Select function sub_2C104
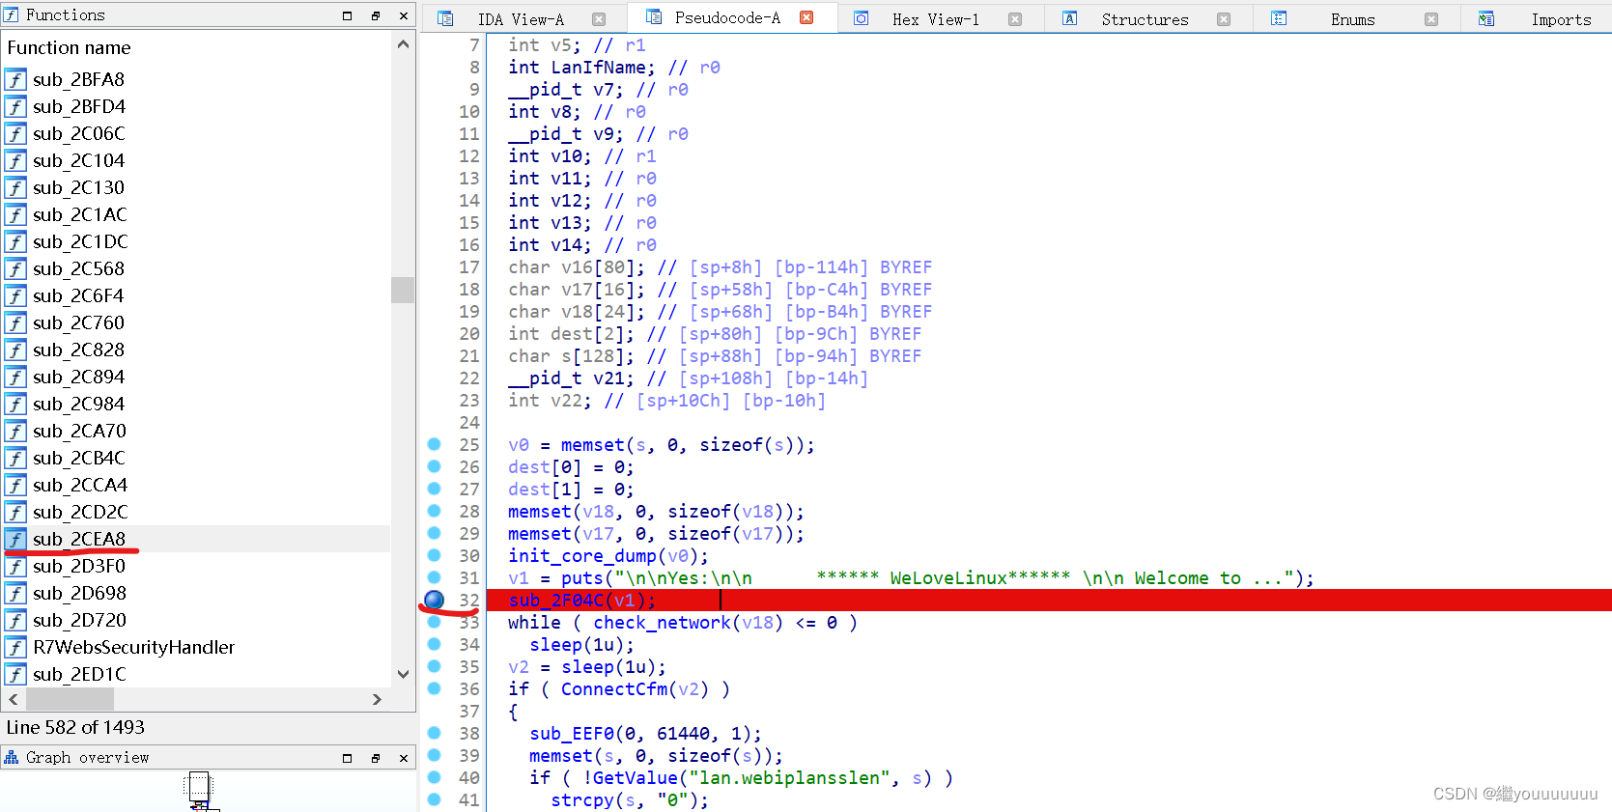1612x812 pixels. pos(78,160)
